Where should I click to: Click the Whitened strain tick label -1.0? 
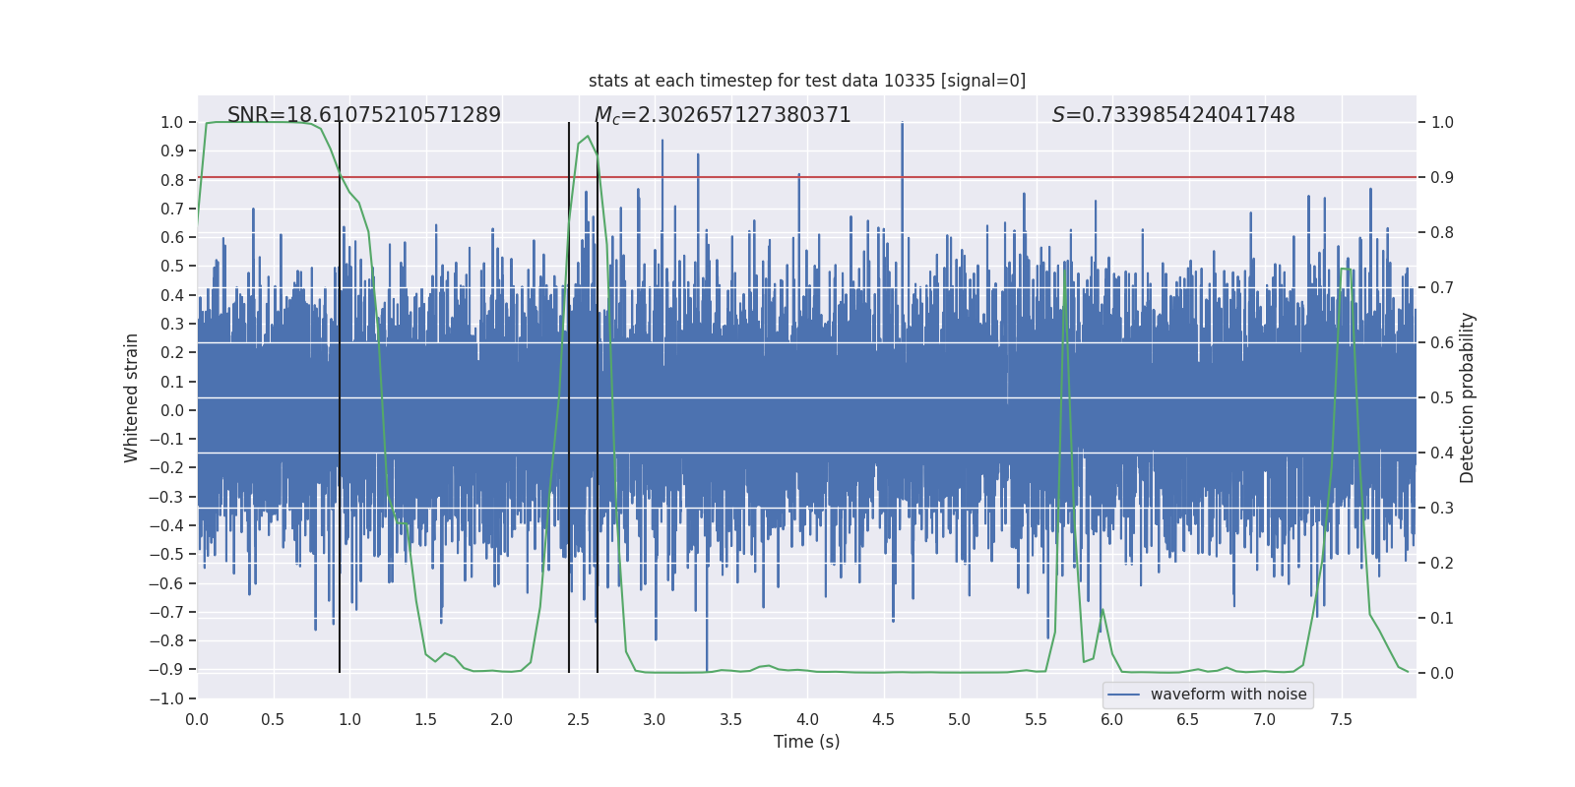(166, 698)
